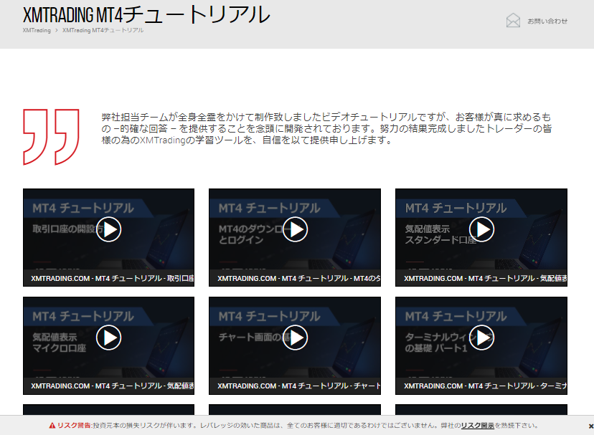Play the MT4のダウンロードとログイン video
This screenshot has height=435, width=594.
click(295, 229)
